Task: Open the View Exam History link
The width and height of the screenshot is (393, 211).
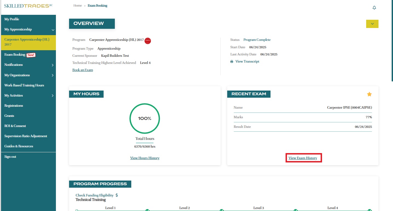Action: (303, 158)
